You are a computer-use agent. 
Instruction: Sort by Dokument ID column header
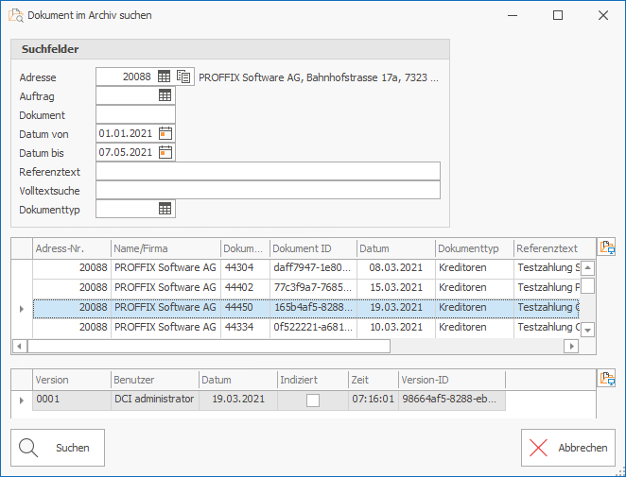(313, 248)
